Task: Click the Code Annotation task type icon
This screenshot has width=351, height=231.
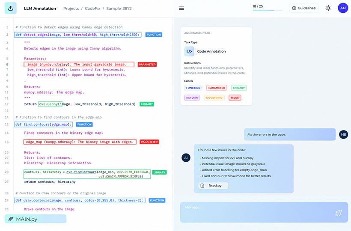Action: pos(189,51)
